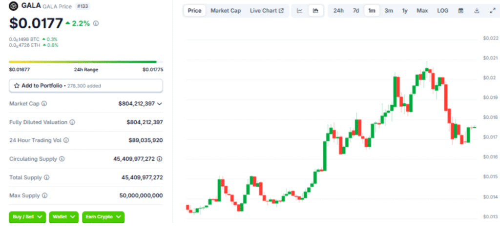Select the candlestick chart view icon

(x=315, y=11)
